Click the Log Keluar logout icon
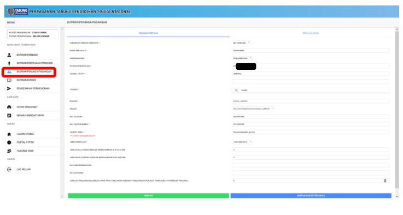Image resolution: width=403 pixels, height=215 pixels. point(9,170)
